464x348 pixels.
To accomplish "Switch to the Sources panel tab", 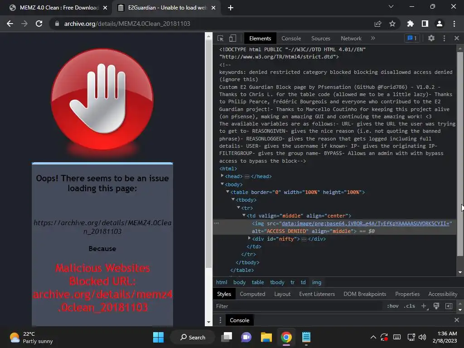I will (320, 39).
